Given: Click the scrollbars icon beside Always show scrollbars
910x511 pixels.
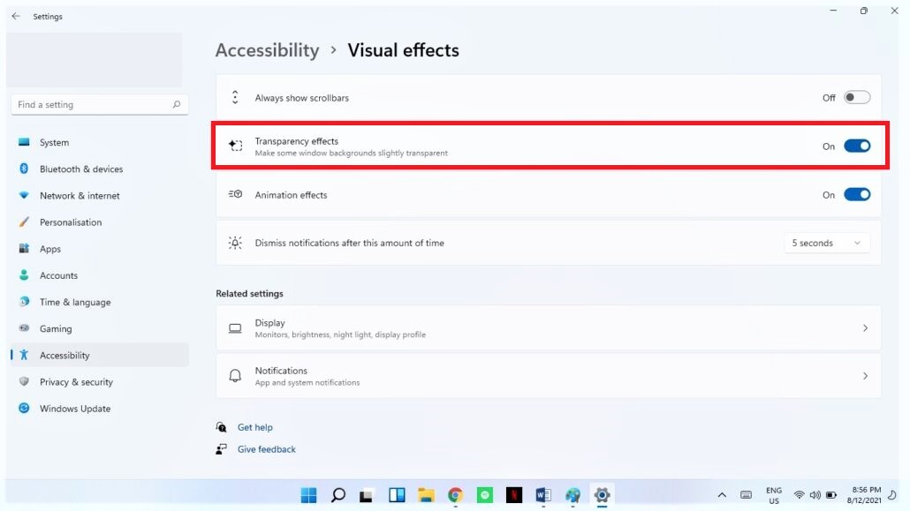Looking at the screenshot, I should coord(235,97).
